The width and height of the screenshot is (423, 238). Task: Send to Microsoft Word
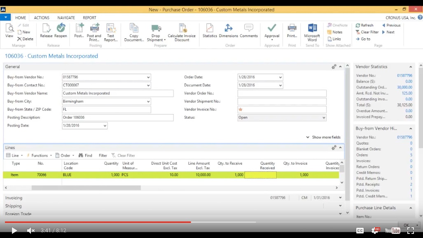pyautogui.click(x=312, y=33)
